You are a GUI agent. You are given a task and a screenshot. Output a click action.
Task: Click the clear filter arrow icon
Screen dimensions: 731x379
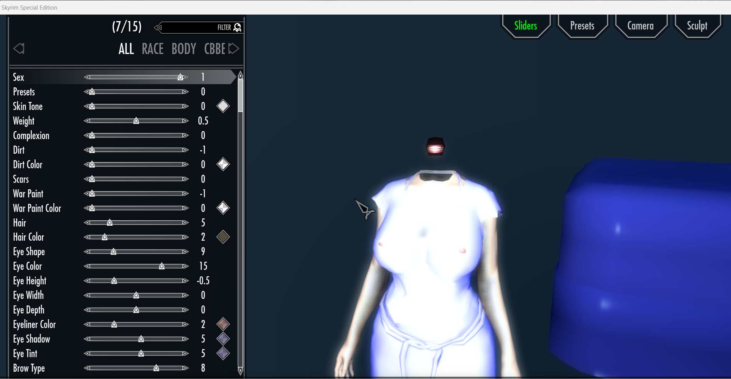[x=158, y=27]
